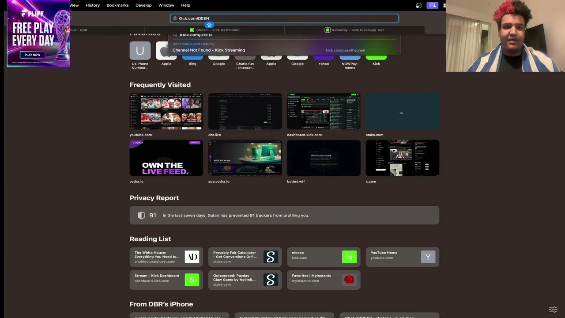Image resolution: width=565 pixels, height=318 pixels.
Task: Open the History menu
Action: click(x=93, y=5)
